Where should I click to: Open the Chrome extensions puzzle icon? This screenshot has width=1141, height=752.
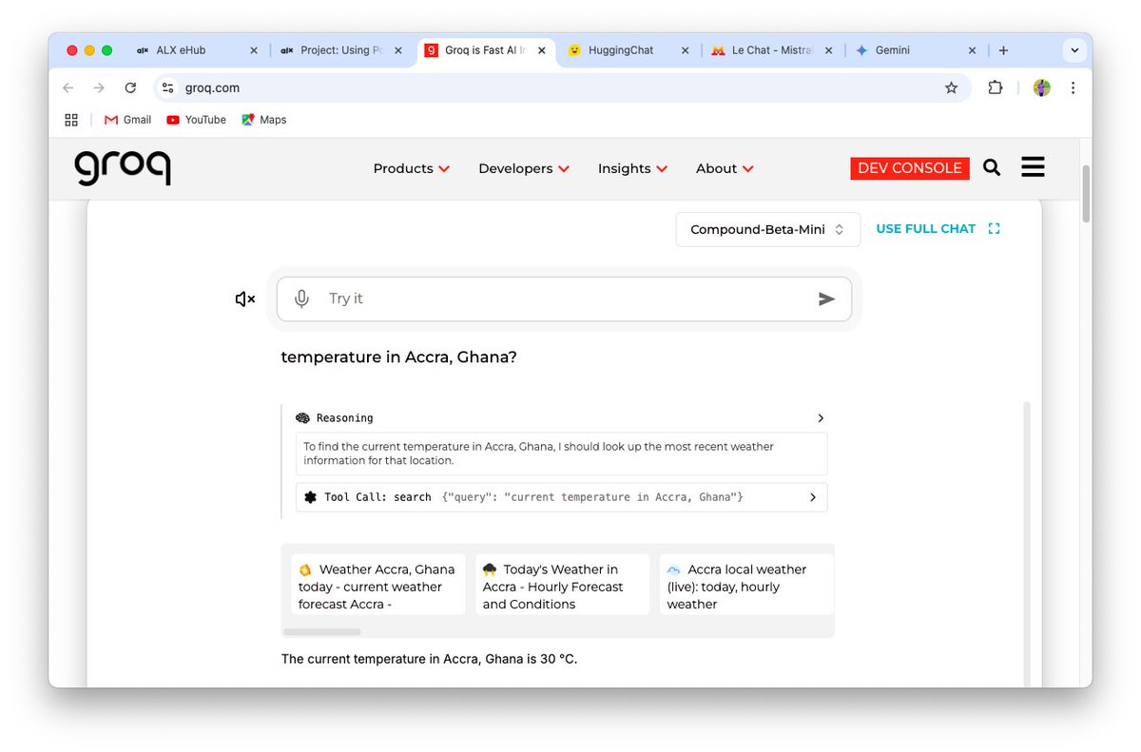996,87
